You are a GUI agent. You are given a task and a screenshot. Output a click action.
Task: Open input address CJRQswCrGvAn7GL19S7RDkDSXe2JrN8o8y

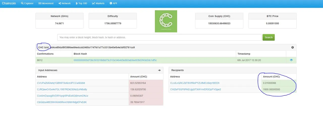(62, 89)
